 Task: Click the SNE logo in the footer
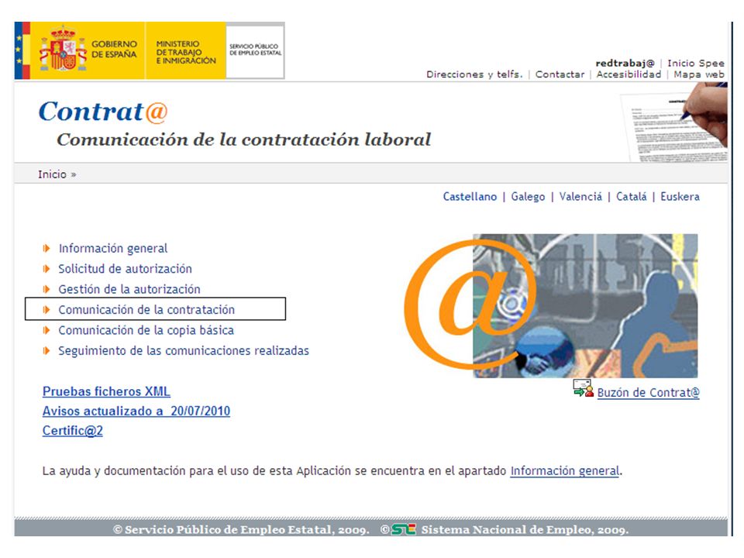click(403, 529)
